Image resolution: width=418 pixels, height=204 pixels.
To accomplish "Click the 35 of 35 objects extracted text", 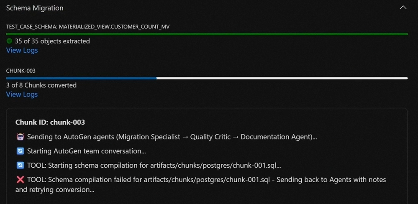I will 52,41.
